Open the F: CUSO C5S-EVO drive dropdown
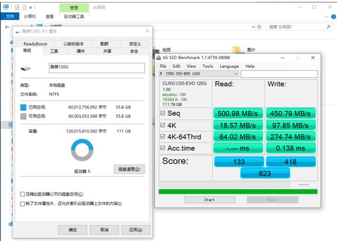This screenshot has width=337, height=241. point(199,74)
